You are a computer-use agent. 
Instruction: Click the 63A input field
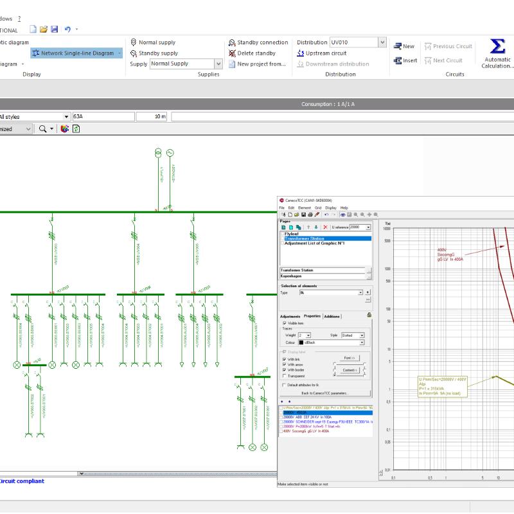coord(103,116)
